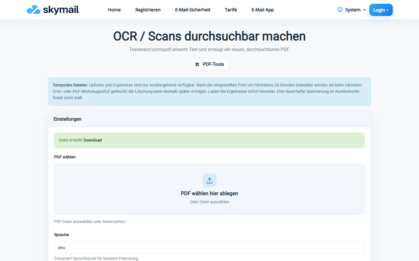Click the upload arrow icon in drop zone

[210, 180]
